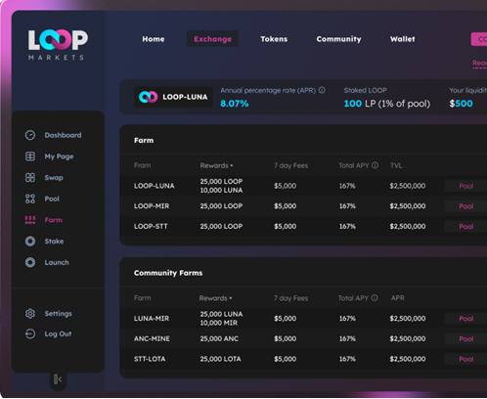The height and width of the screenshot is (399, 487).
Task: Open Settings from the sidebar
Action: pyautogui.click(x=58, y=314)
